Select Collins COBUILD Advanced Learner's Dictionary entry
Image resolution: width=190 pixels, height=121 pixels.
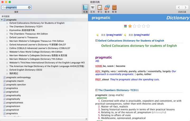pos(40,48)
